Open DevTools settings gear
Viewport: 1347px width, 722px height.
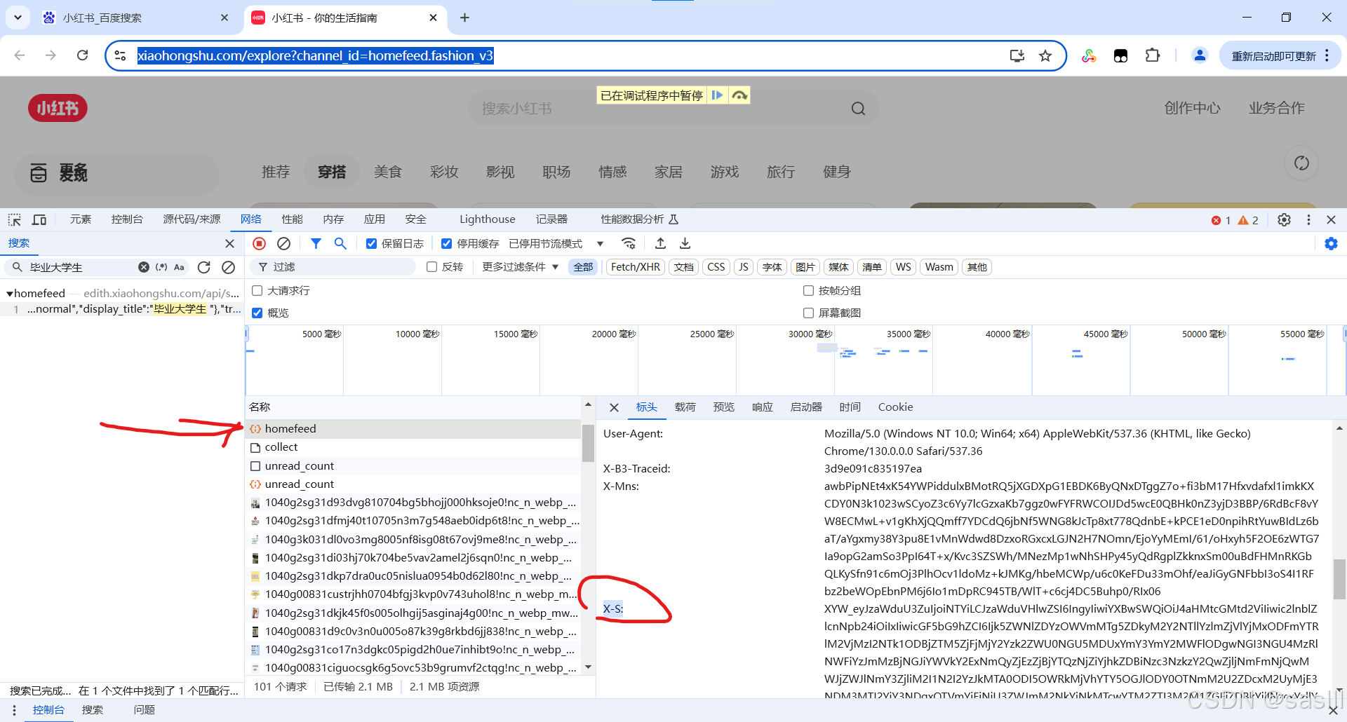[1284, 219]
